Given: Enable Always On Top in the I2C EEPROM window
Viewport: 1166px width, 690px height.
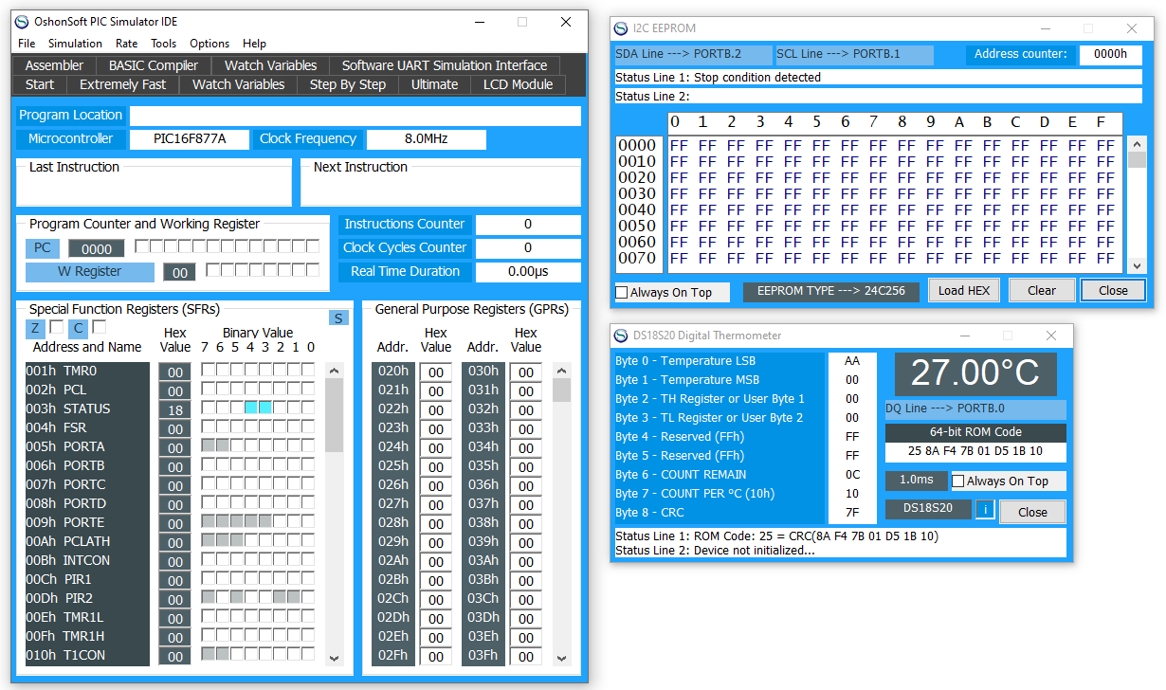Looking at the screenshot, I should point(622,293).
